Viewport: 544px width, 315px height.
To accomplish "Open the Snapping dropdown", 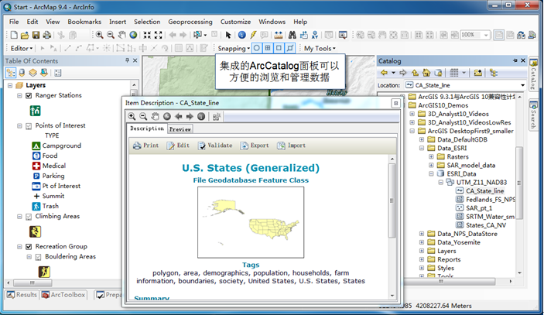I will [234, 48].
